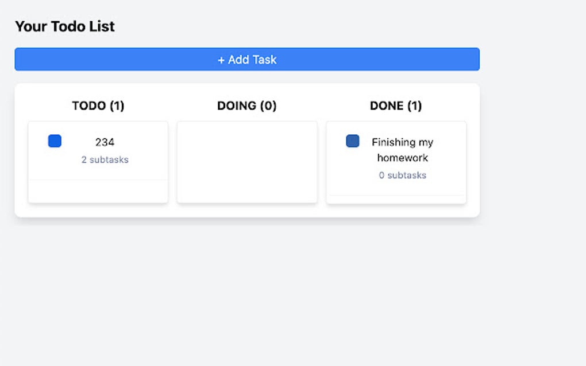Open the Finishing my homework task
This screenshot has height=366, width=586.
(x=402, y=150)
